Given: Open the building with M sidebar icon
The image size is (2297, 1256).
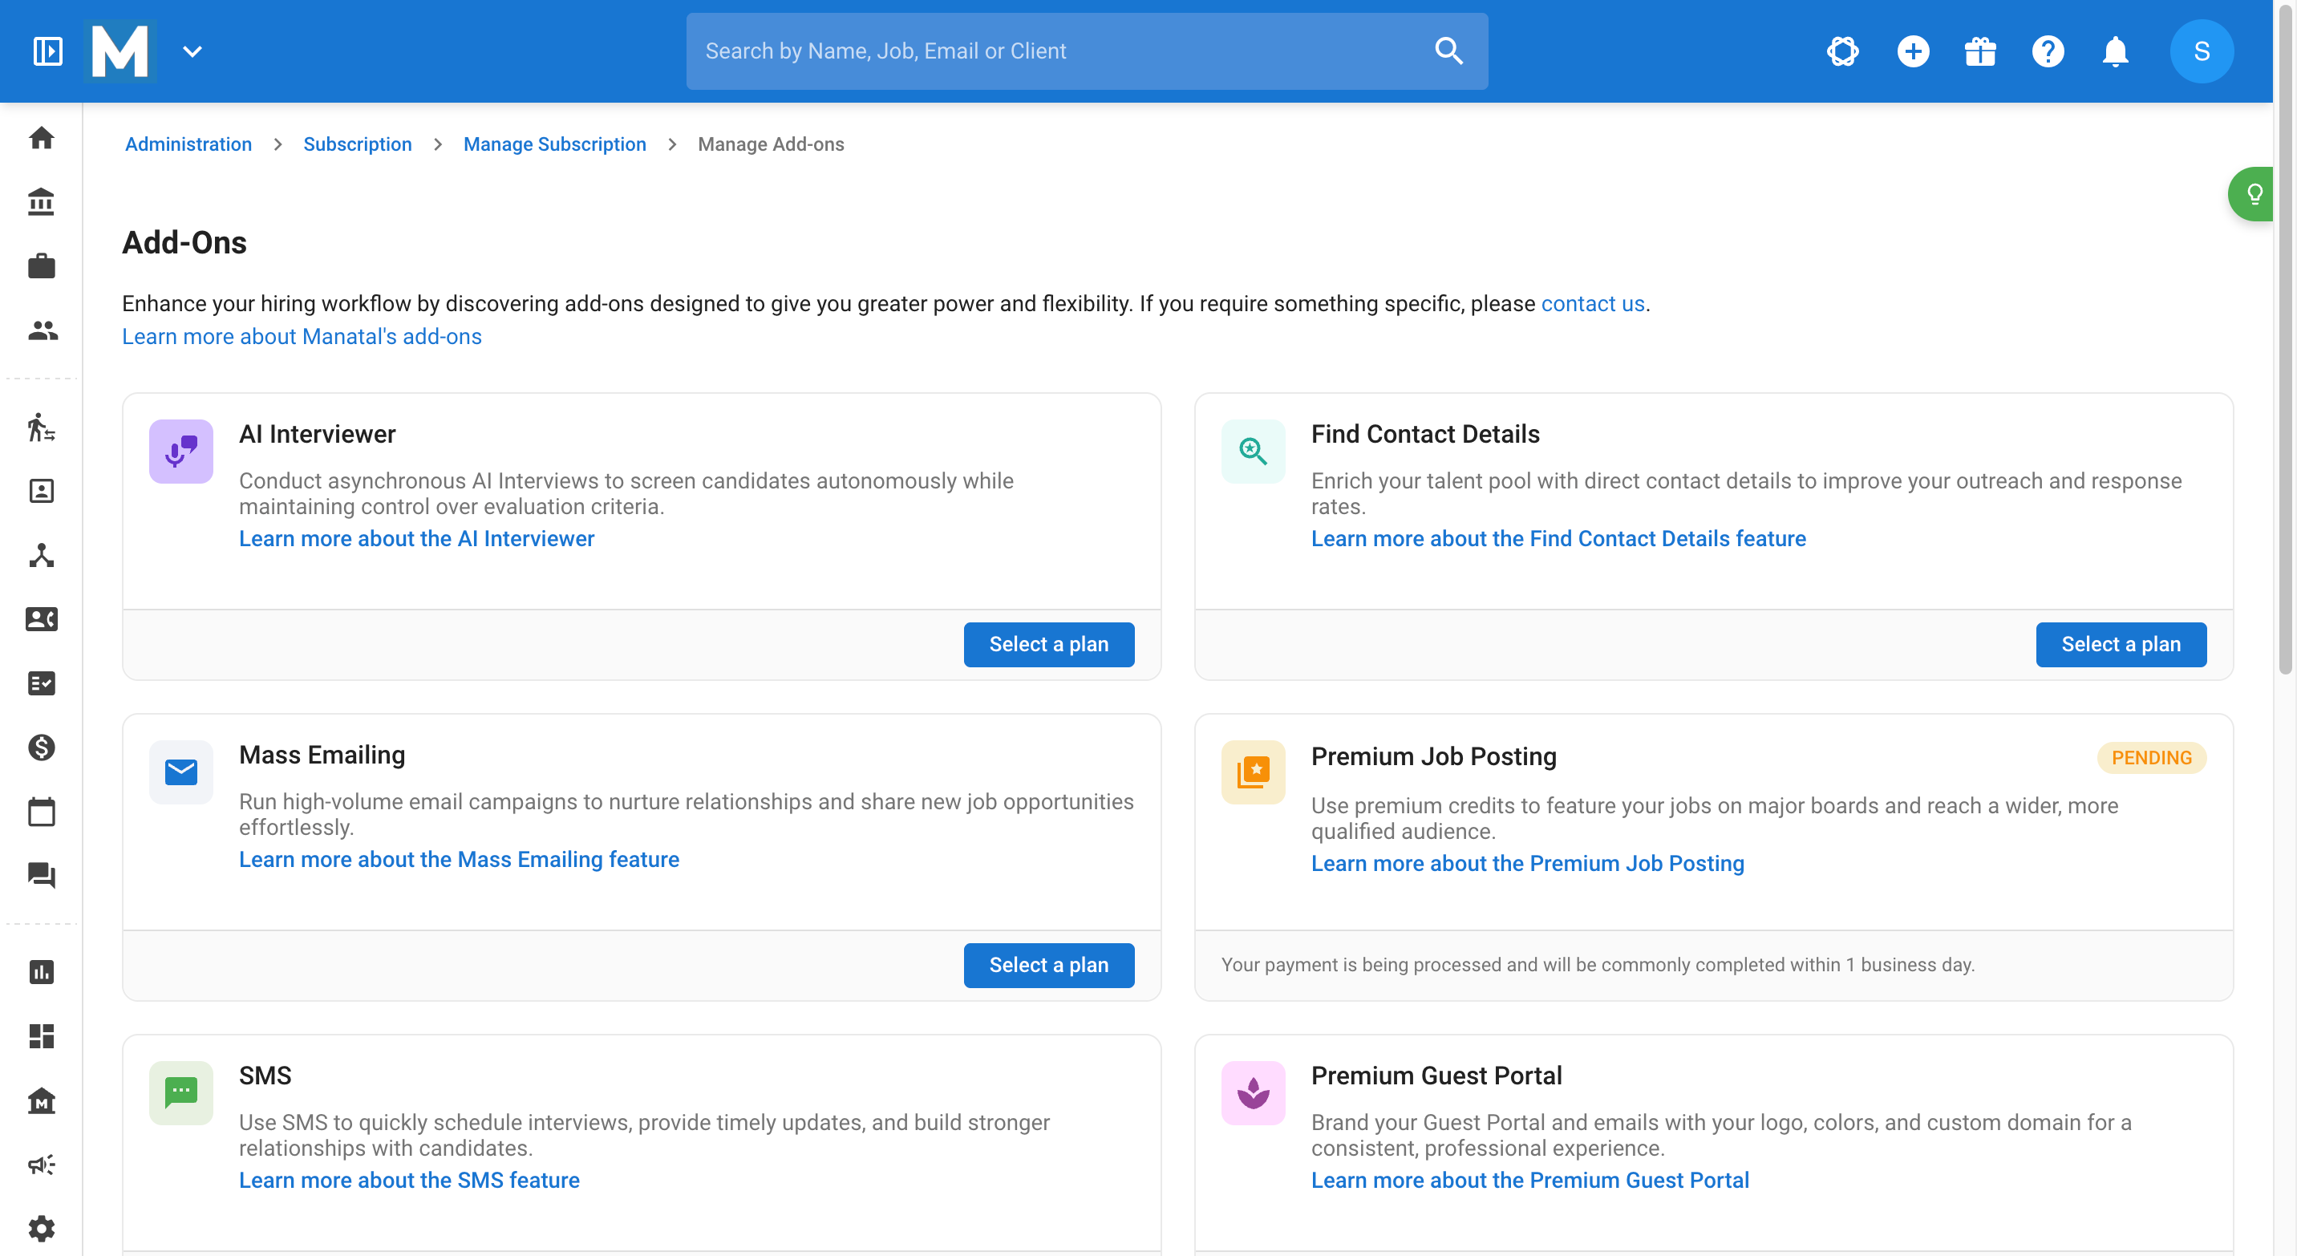Looking at the screenshot, I should pyautogui.click(x=42, y=1100).
